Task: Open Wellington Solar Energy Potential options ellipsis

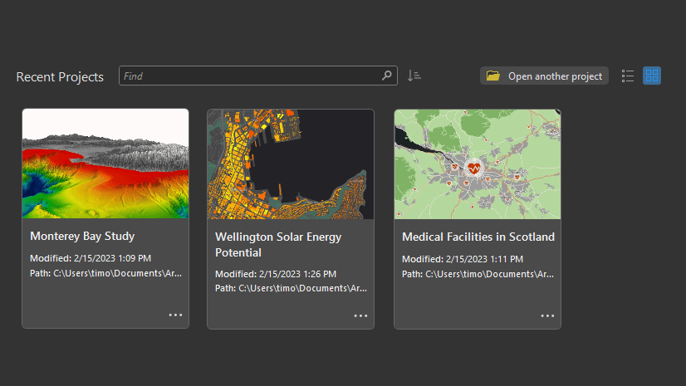Action: click(x=360, y=315)
